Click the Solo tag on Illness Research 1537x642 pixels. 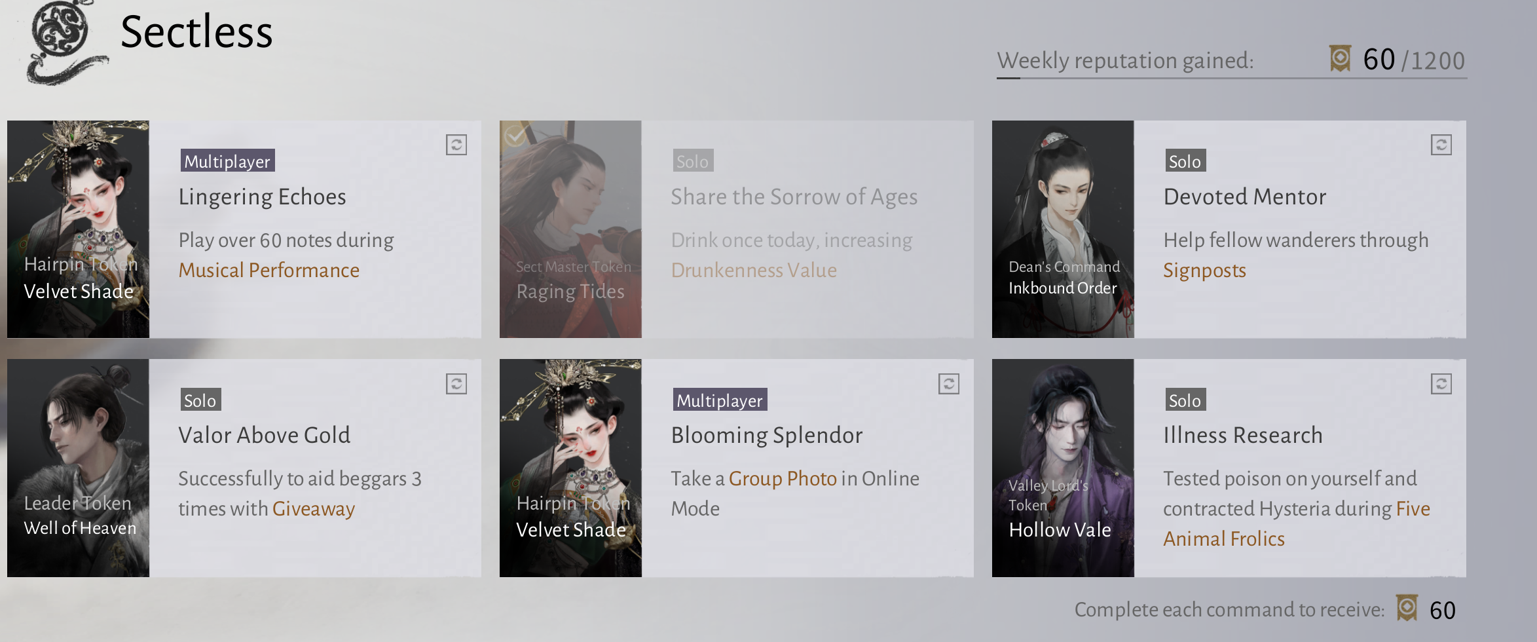(1185, 400)
